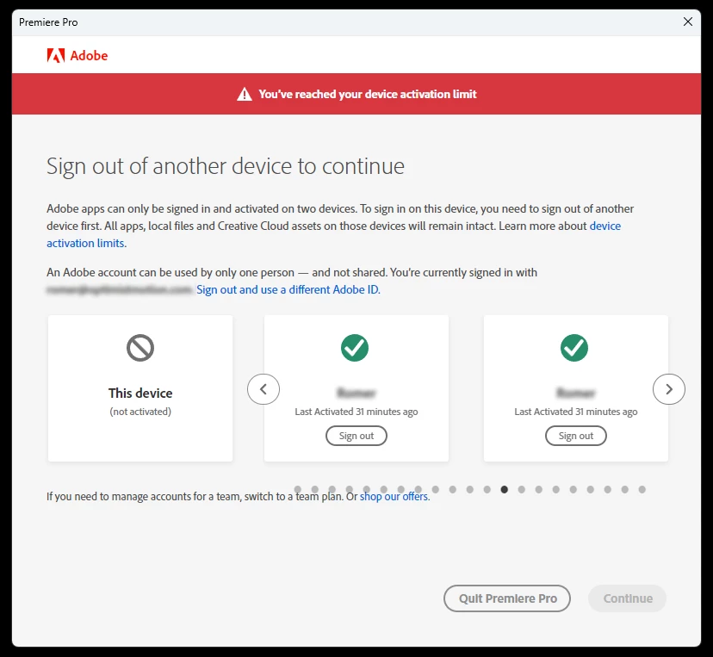The width and height of the screenshot is (713, 657).
Task: Open the shop our offers link
Action: (x=394, y=497)
